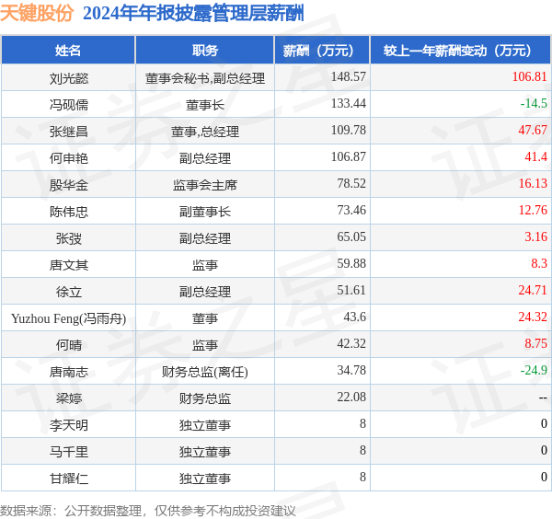The image size is (552, 519).
Task: Click the change value 24.71
Action: click(x=533, y=290)
